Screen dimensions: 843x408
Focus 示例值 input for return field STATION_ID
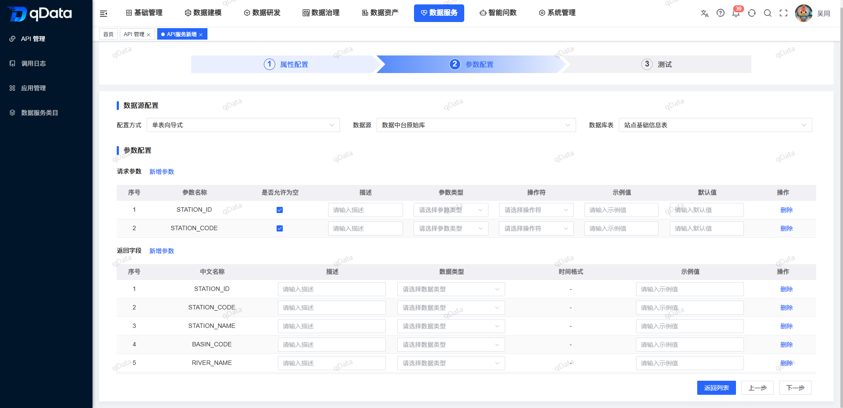[x=690, y=289]
